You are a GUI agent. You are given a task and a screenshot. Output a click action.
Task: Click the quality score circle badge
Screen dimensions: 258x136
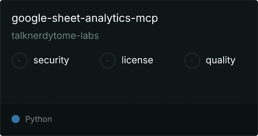[192, 61]
